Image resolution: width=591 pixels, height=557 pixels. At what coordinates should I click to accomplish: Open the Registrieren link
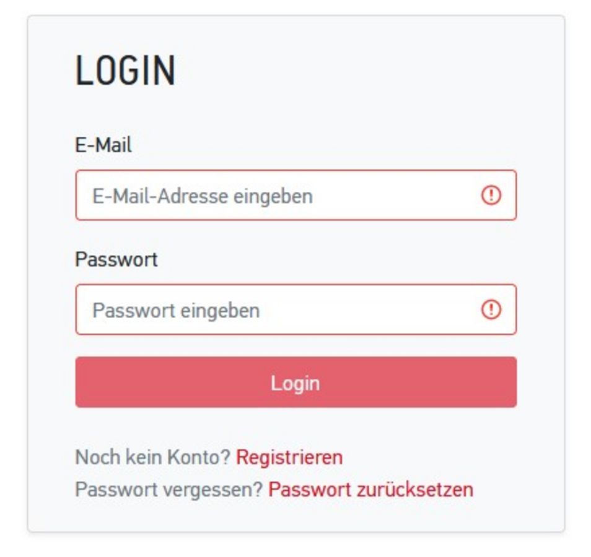point(289,457)
